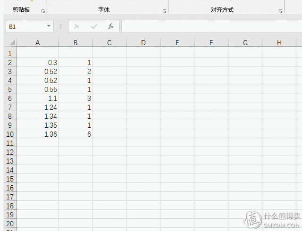The image size is (302, 231).
Task: Select row 13 header
Action: click(10, 161)
